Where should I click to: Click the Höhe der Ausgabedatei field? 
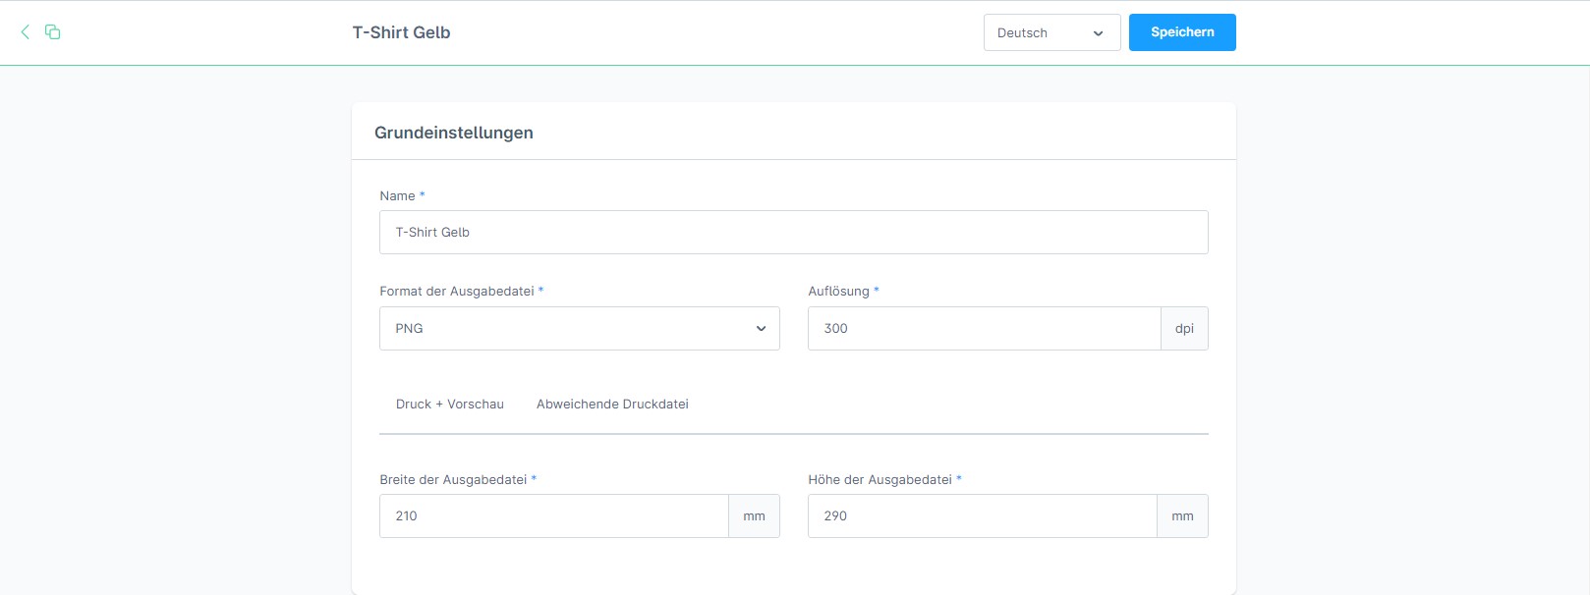[x=982, y=516]
